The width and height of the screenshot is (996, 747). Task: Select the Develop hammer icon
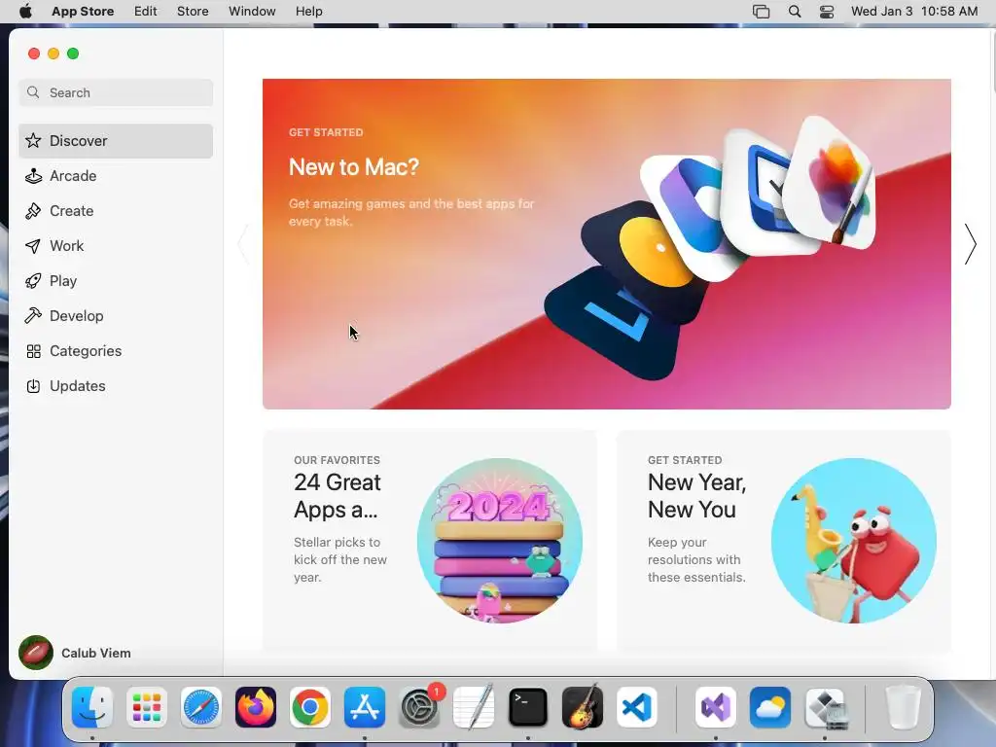click(33, 316)
